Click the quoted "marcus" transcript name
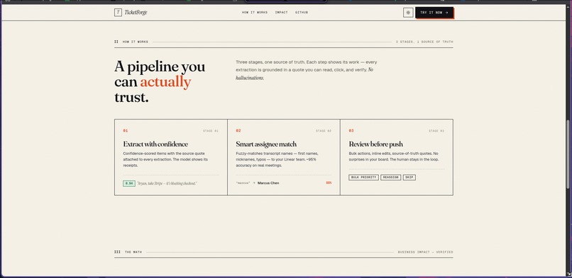Viewport: 572px width, 278px height. pyautogui.click(x=243, y=183)
